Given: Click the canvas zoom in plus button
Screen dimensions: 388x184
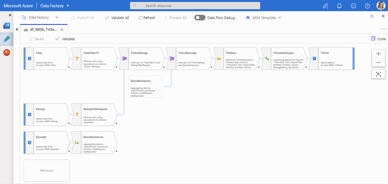Looking at the screenshot, I should (x=379, y=54).
